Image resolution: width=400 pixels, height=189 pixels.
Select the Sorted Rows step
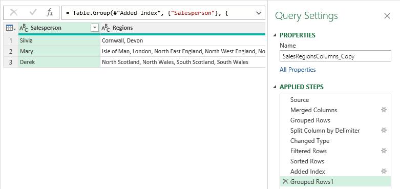pyautogui.click(x=335, y=161)
